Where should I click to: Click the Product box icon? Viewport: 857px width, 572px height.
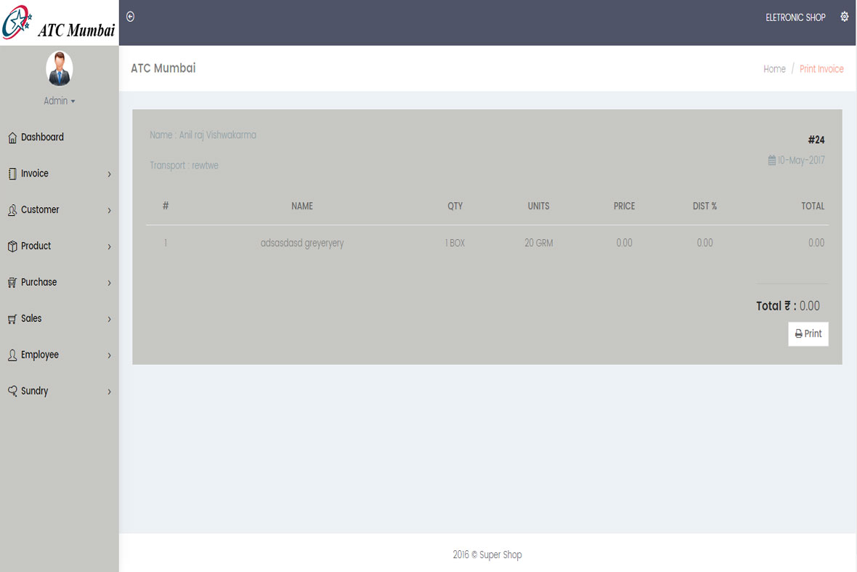pos(12,246)
